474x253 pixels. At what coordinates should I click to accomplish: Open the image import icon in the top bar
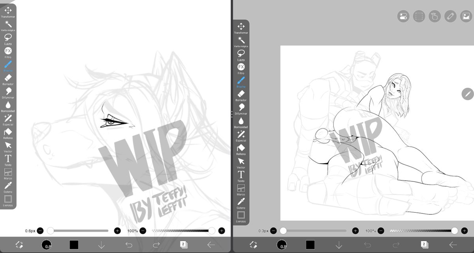(466, 16)
